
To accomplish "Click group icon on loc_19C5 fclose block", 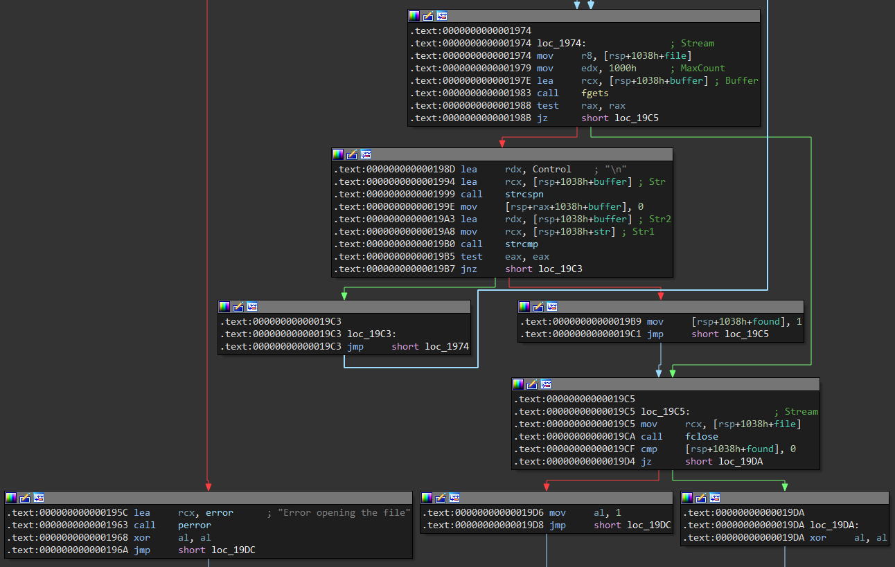I will [x=546, y=384].
